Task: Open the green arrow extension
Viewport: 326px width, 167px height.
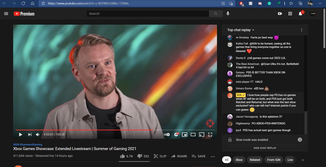Action: coord(278,4)
